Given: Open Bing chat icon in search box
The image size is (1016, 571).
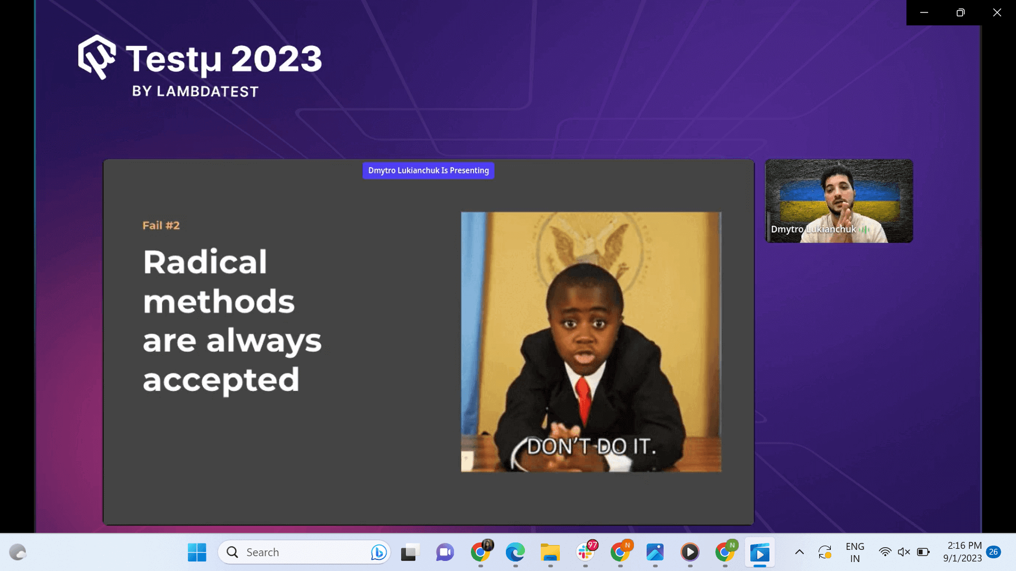Looking at the screenshot, I should (378, 552).
